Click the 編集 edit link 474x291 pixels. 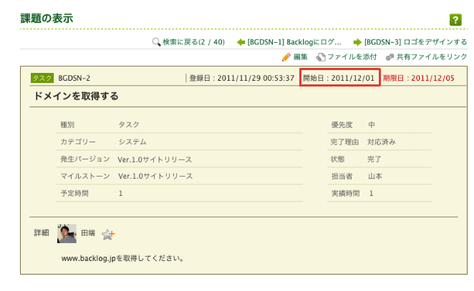[x=300, y=56]
